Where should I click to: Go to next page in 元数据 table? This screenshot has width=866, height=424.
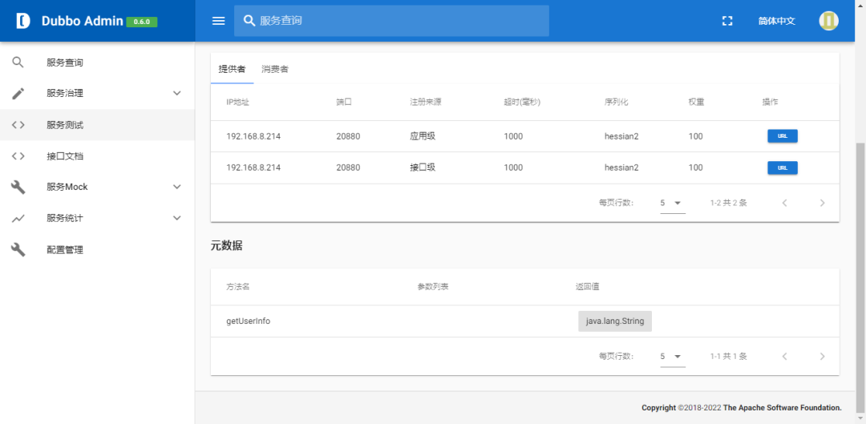tap(823, 356)
